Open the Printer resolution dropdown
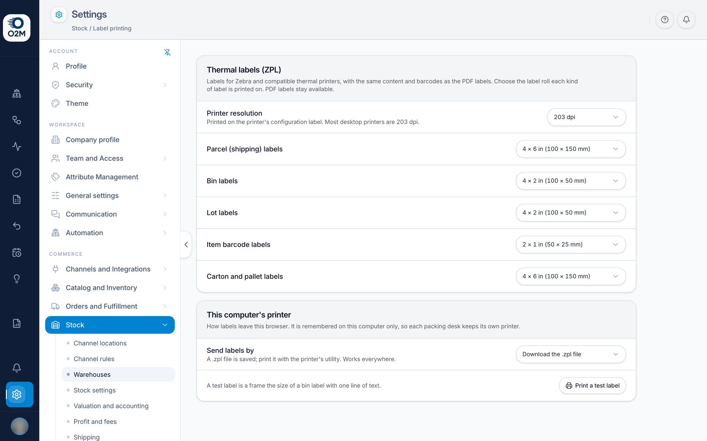Screen dimensions: 707x441 [586, 117]
